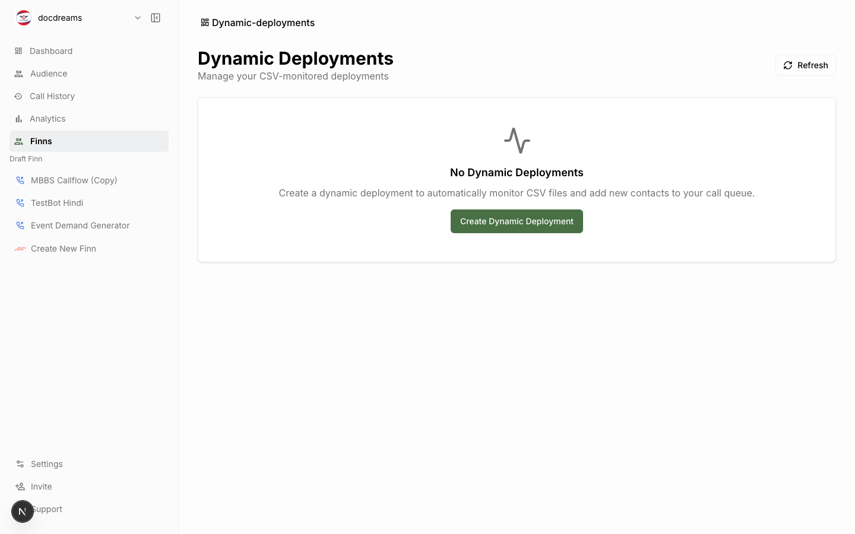Viewport: 855px width, 534px height.
Task: Click the breadcrumb grid icon beside Dynamic-deployments
Action: (205, 23)
